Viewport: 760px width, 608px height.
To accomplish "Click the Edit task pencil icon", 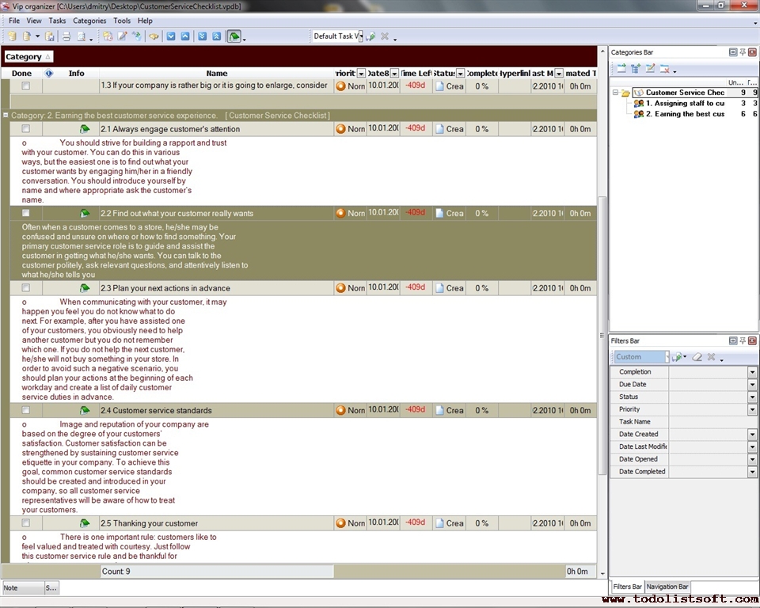I will click(x=122, y=36).
